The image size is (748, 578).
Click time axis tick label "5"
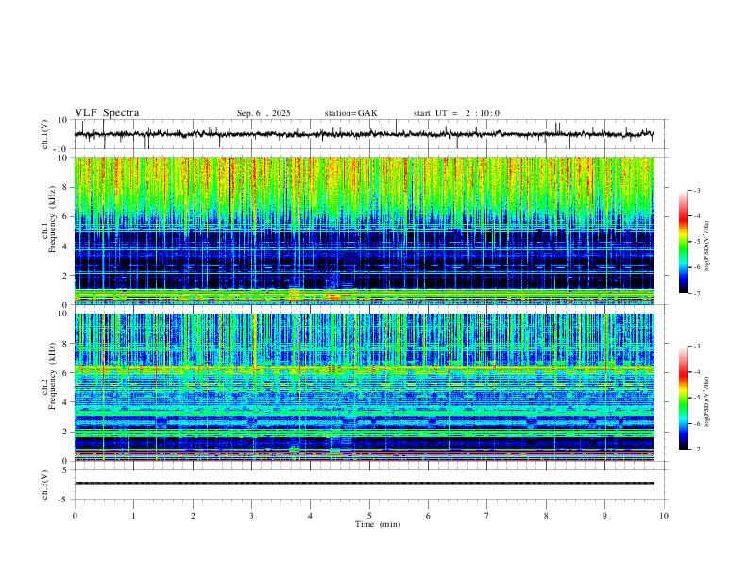369,516
